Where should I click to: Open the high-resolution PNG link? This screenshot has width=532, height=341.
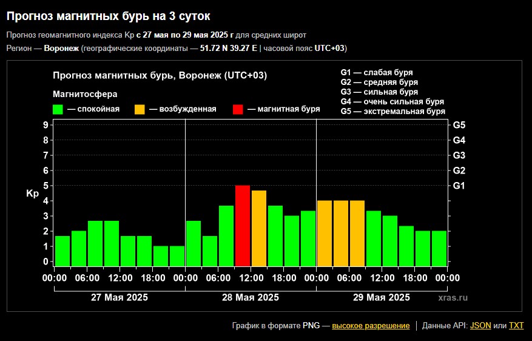point(371,326)
